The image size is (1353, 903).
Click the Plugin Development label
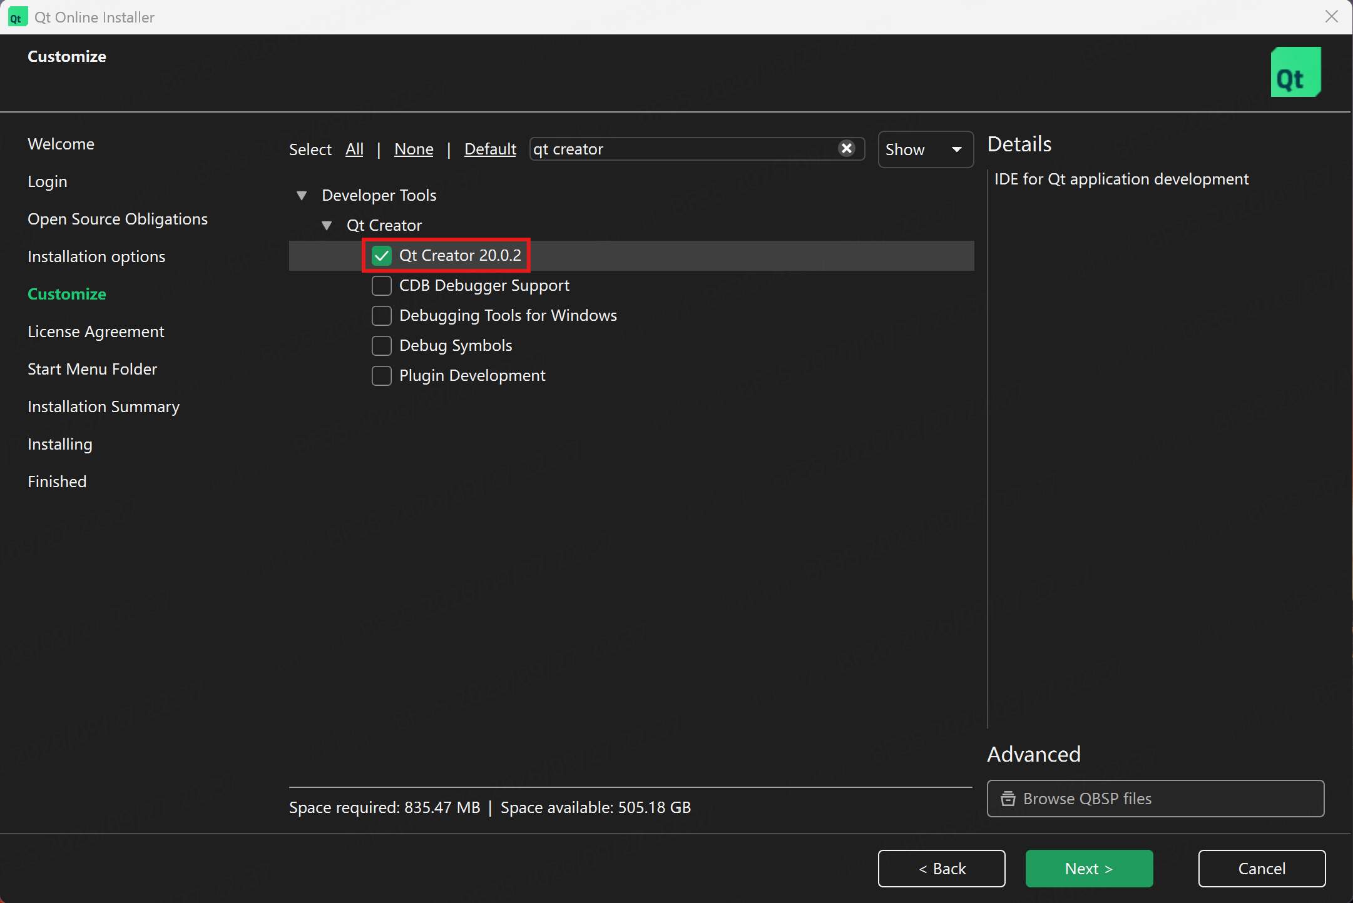click(x=472, y=376)
